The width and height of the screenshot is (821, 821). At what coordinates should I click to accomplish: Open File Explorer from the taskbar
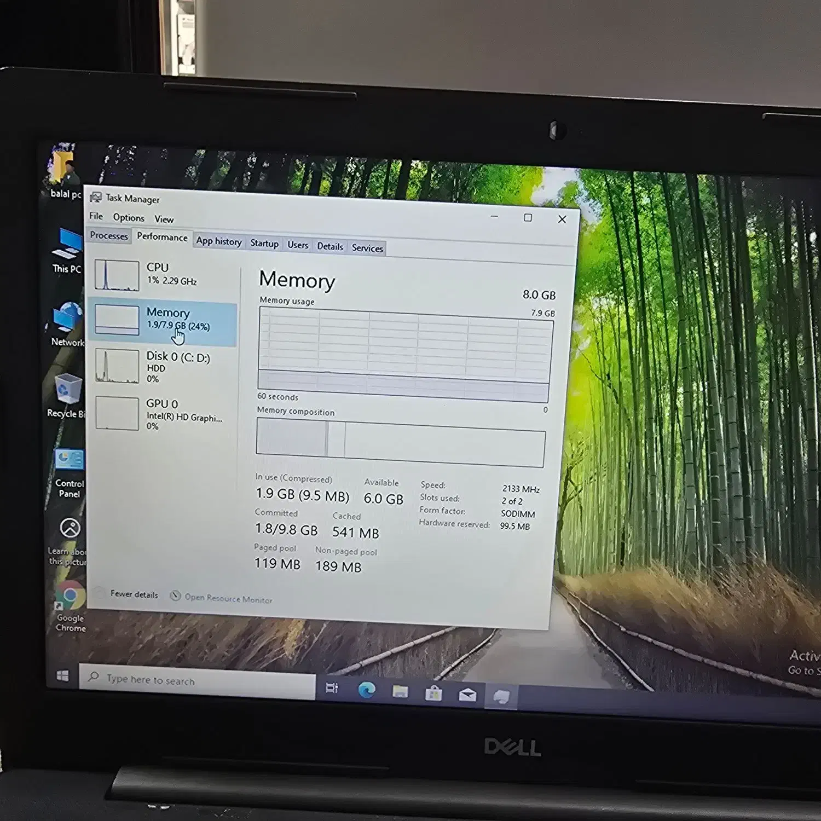click(400, 692)
